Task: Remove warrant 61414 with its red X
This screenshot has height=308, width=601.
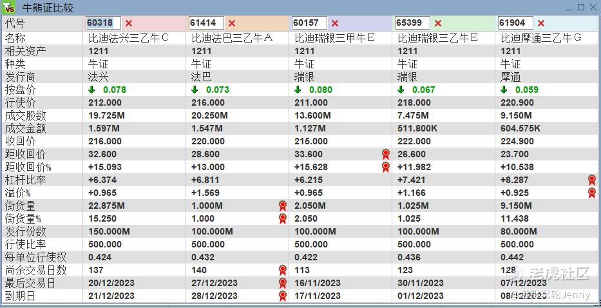Action: click(232, 23)
